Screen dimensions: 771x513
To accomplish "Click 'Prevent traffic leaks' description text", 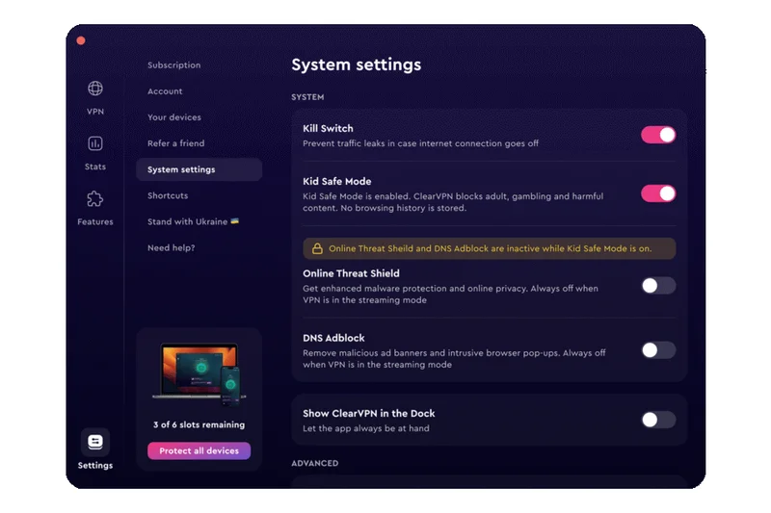I will pos(420,143).
